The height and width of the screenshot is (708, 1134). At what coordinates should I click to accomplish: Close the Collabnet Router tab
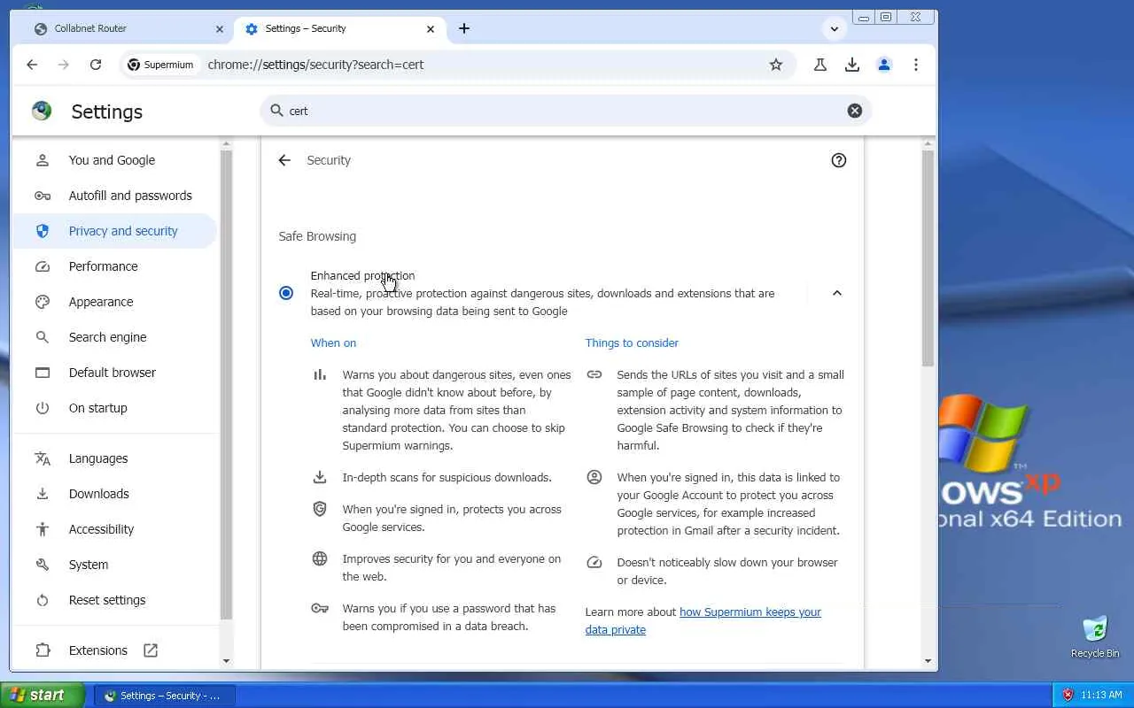pos(220,29)
